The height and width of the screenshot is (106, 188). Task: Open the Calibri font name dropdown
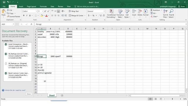click(36, 11)
